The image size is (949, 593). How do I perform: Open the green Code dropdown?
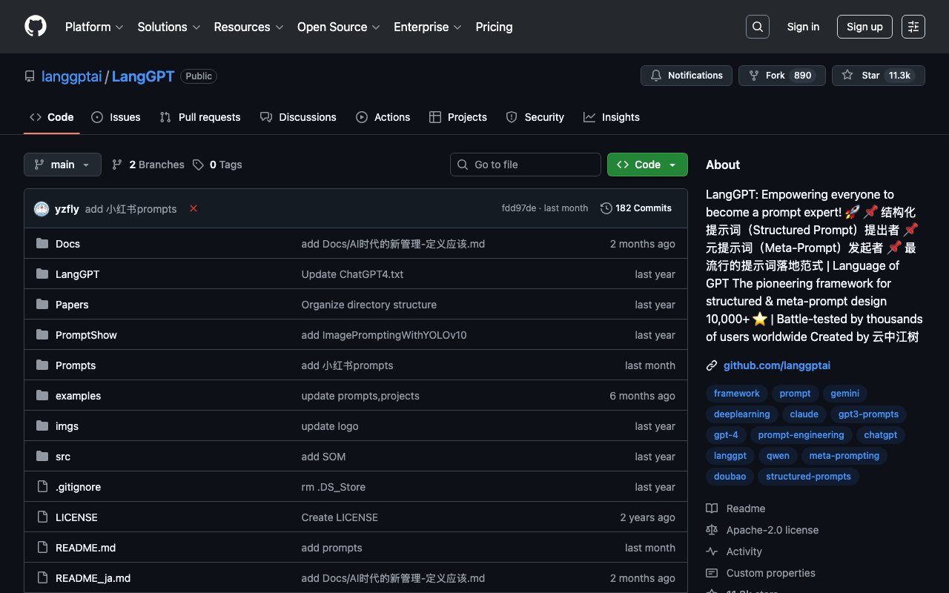[647, 165]
